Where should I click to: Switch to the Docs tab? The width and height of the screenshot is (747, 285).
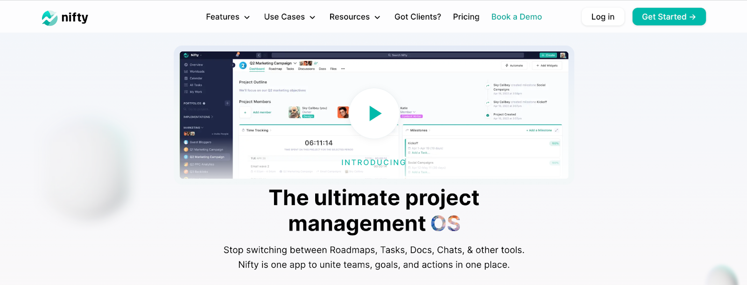(x=322, y=69)
